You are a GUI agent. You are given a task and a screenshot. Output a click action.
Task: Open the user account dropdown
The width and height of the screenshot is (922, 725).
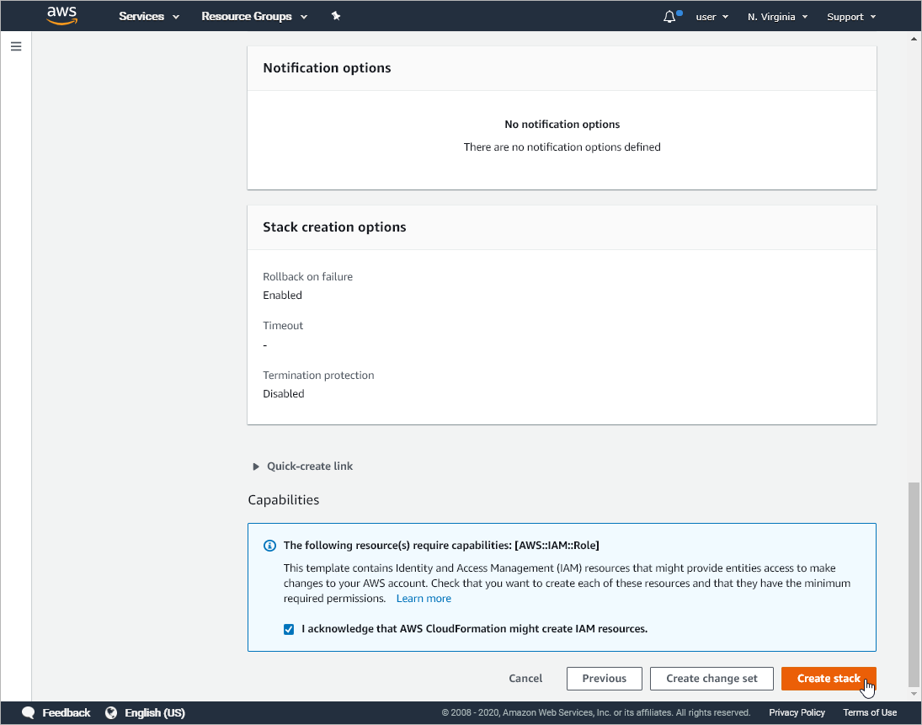pos(711,17)
